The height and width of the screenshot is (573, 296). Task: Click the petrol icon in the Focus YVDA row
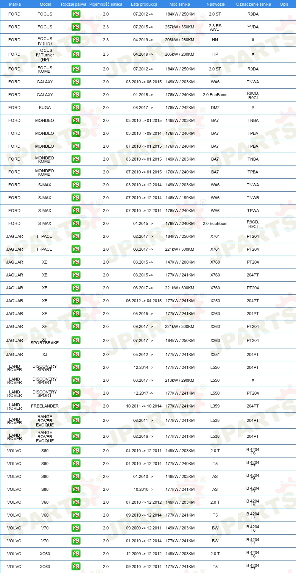tap(76, 27)
